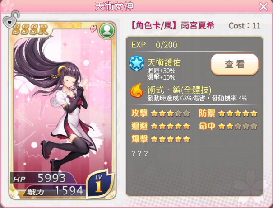Viewport: 273px width, 208px height.
Task: Click the blue star 天術護佑 skill icon
Action: click(136, 63)
